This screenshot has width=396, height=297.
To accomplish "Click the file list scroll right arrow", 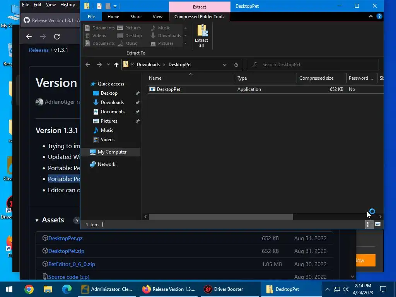I will click(381, 217).
